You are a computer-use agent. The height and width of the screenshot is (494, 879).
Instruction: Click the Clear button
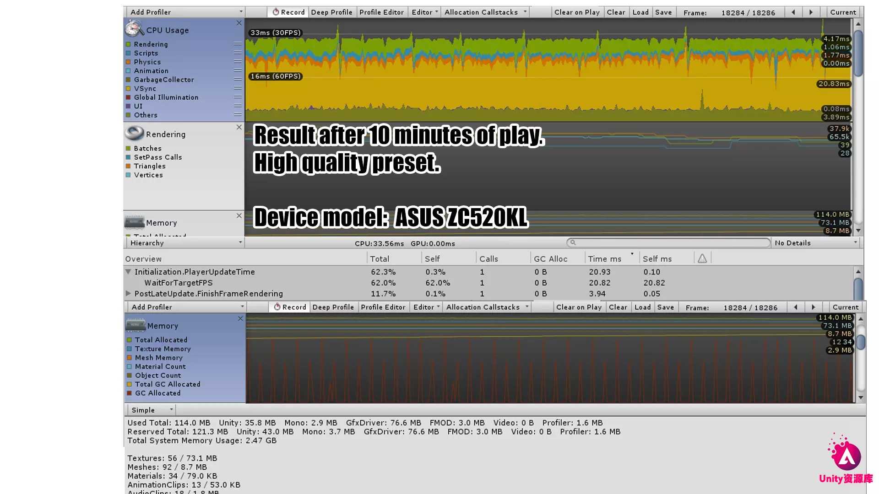pyautogui.click(x=616, y=12)
